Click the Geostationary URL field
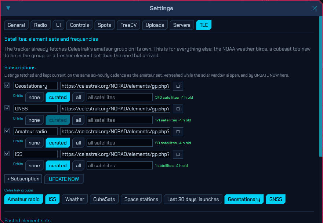 pos(115,86)
